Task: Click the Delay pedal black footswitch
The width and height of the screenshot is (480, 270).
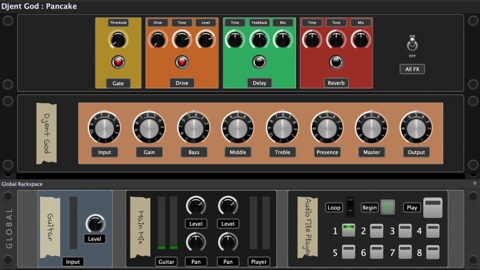Action: pos(259,63)
